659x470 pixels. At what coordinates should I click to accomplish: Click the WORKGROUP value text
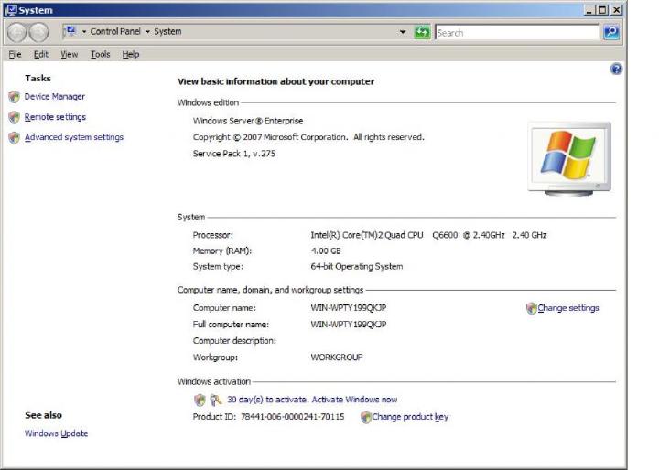pyautogui.click(x=337, y=358)
